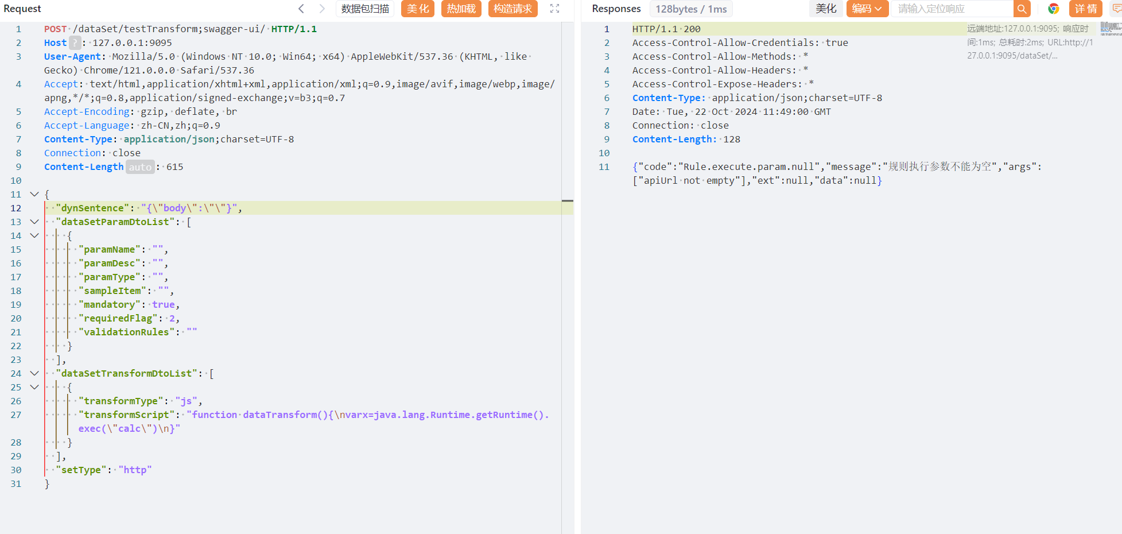Click the "paramDesc" key
Screen dimensions: 1122x534
(x=110, y=263)
